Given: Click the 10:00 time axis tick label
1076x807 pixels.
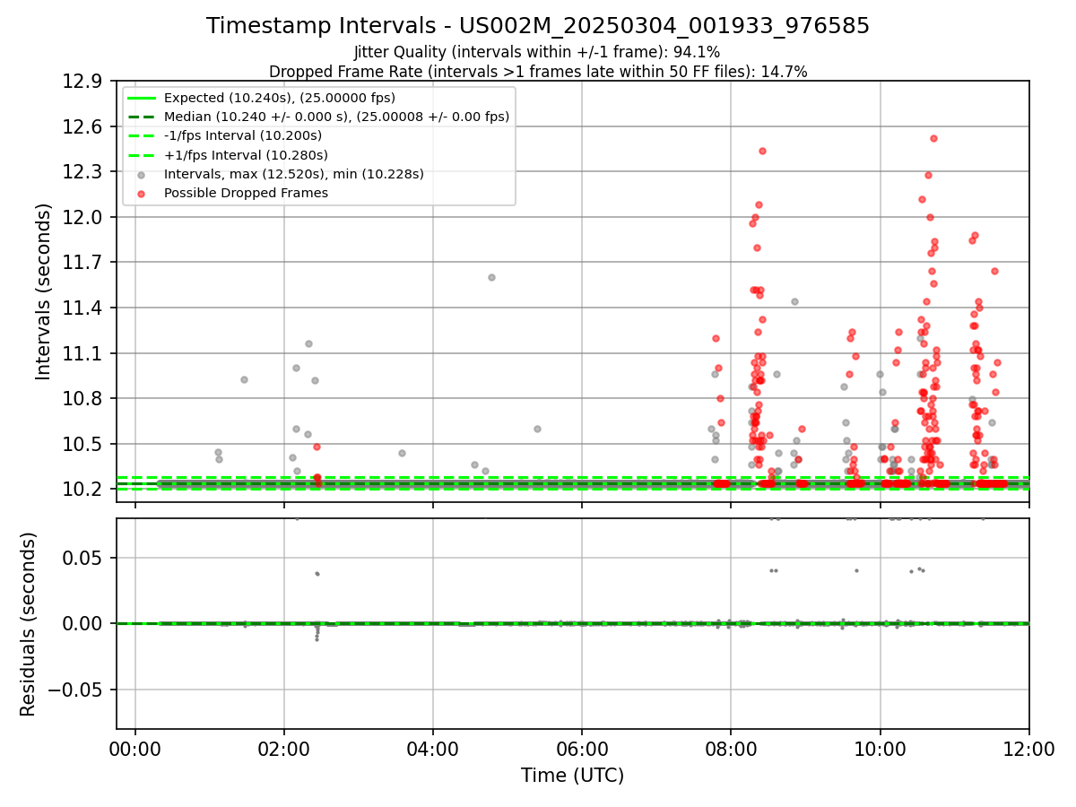Looking at the screenshot, I should click(x=880, y=750).
